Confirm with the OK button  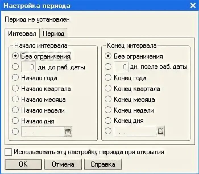[x=23, y=164]
